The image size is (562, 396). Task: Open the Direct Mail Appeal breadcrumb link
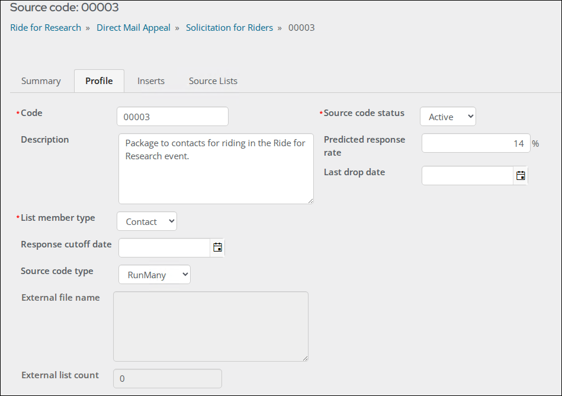pyautogui.click(x=133, y=28)
